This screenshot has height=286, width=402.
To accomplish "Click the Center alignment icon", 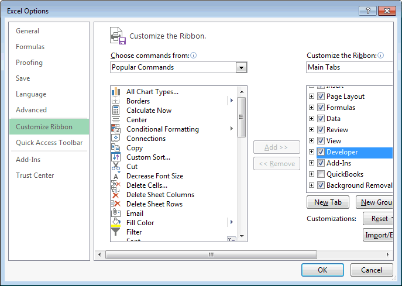I will [x=116, y=120].
